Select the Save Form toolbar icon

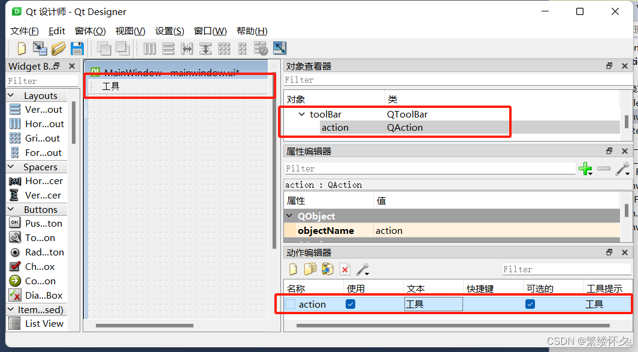coord(77,49)
